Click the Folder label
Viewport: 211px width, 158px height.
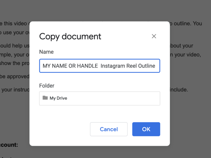pos(47,86)
